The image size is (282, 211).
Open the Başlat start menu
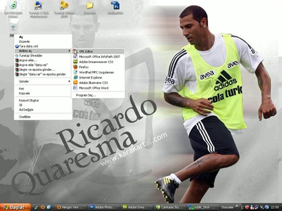click(x=16, y=207)
